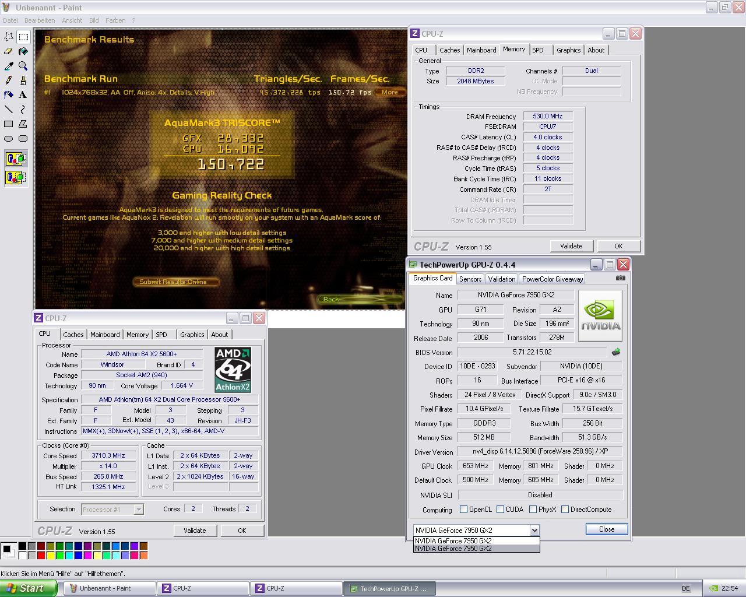Select the Airbrush tool in Paint
The height and width of the screenshot is (597, 746).
coord(9,94)
